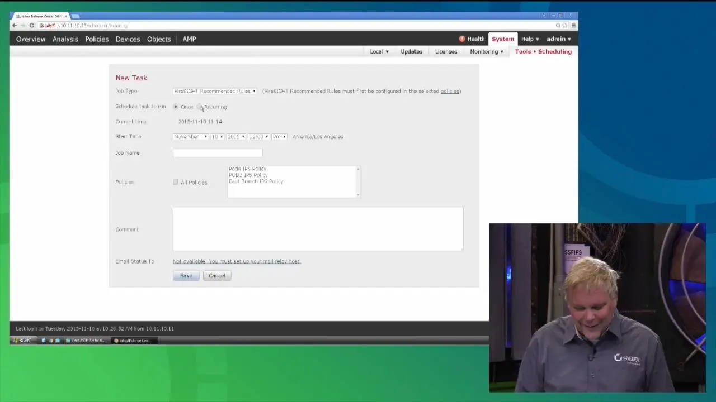This screenshot has width=716, height=402.
Task: Select East Branch IPS Policy in list
Action: 256,181
